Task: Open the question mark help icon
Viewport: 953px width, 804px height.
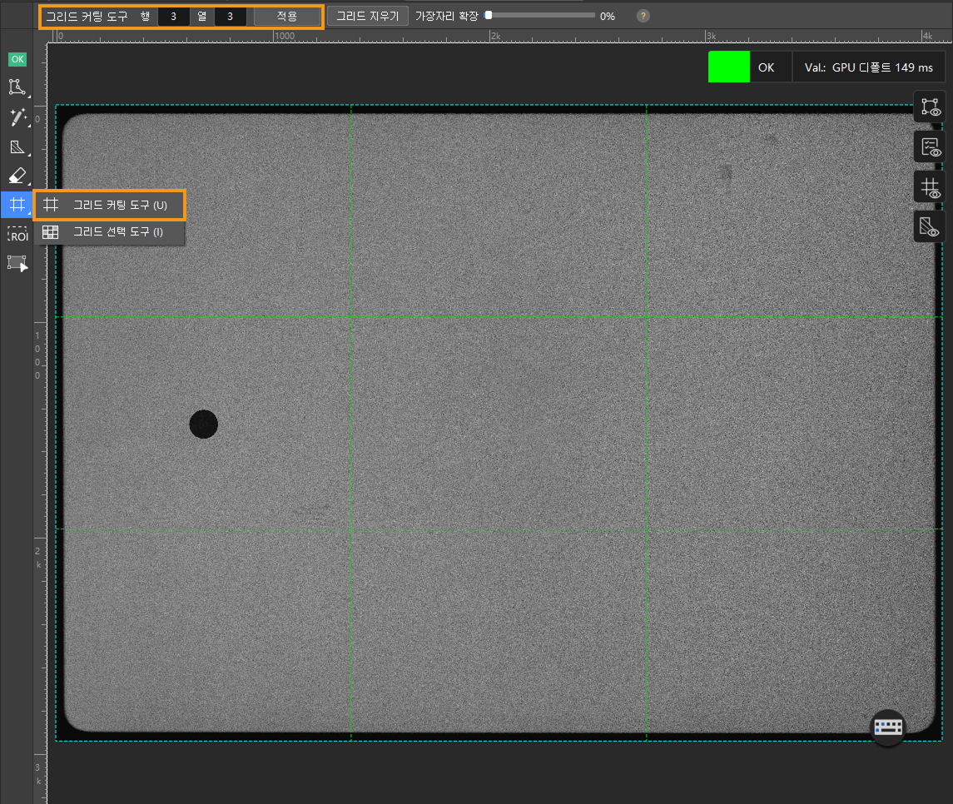Action: coord(643,16)
